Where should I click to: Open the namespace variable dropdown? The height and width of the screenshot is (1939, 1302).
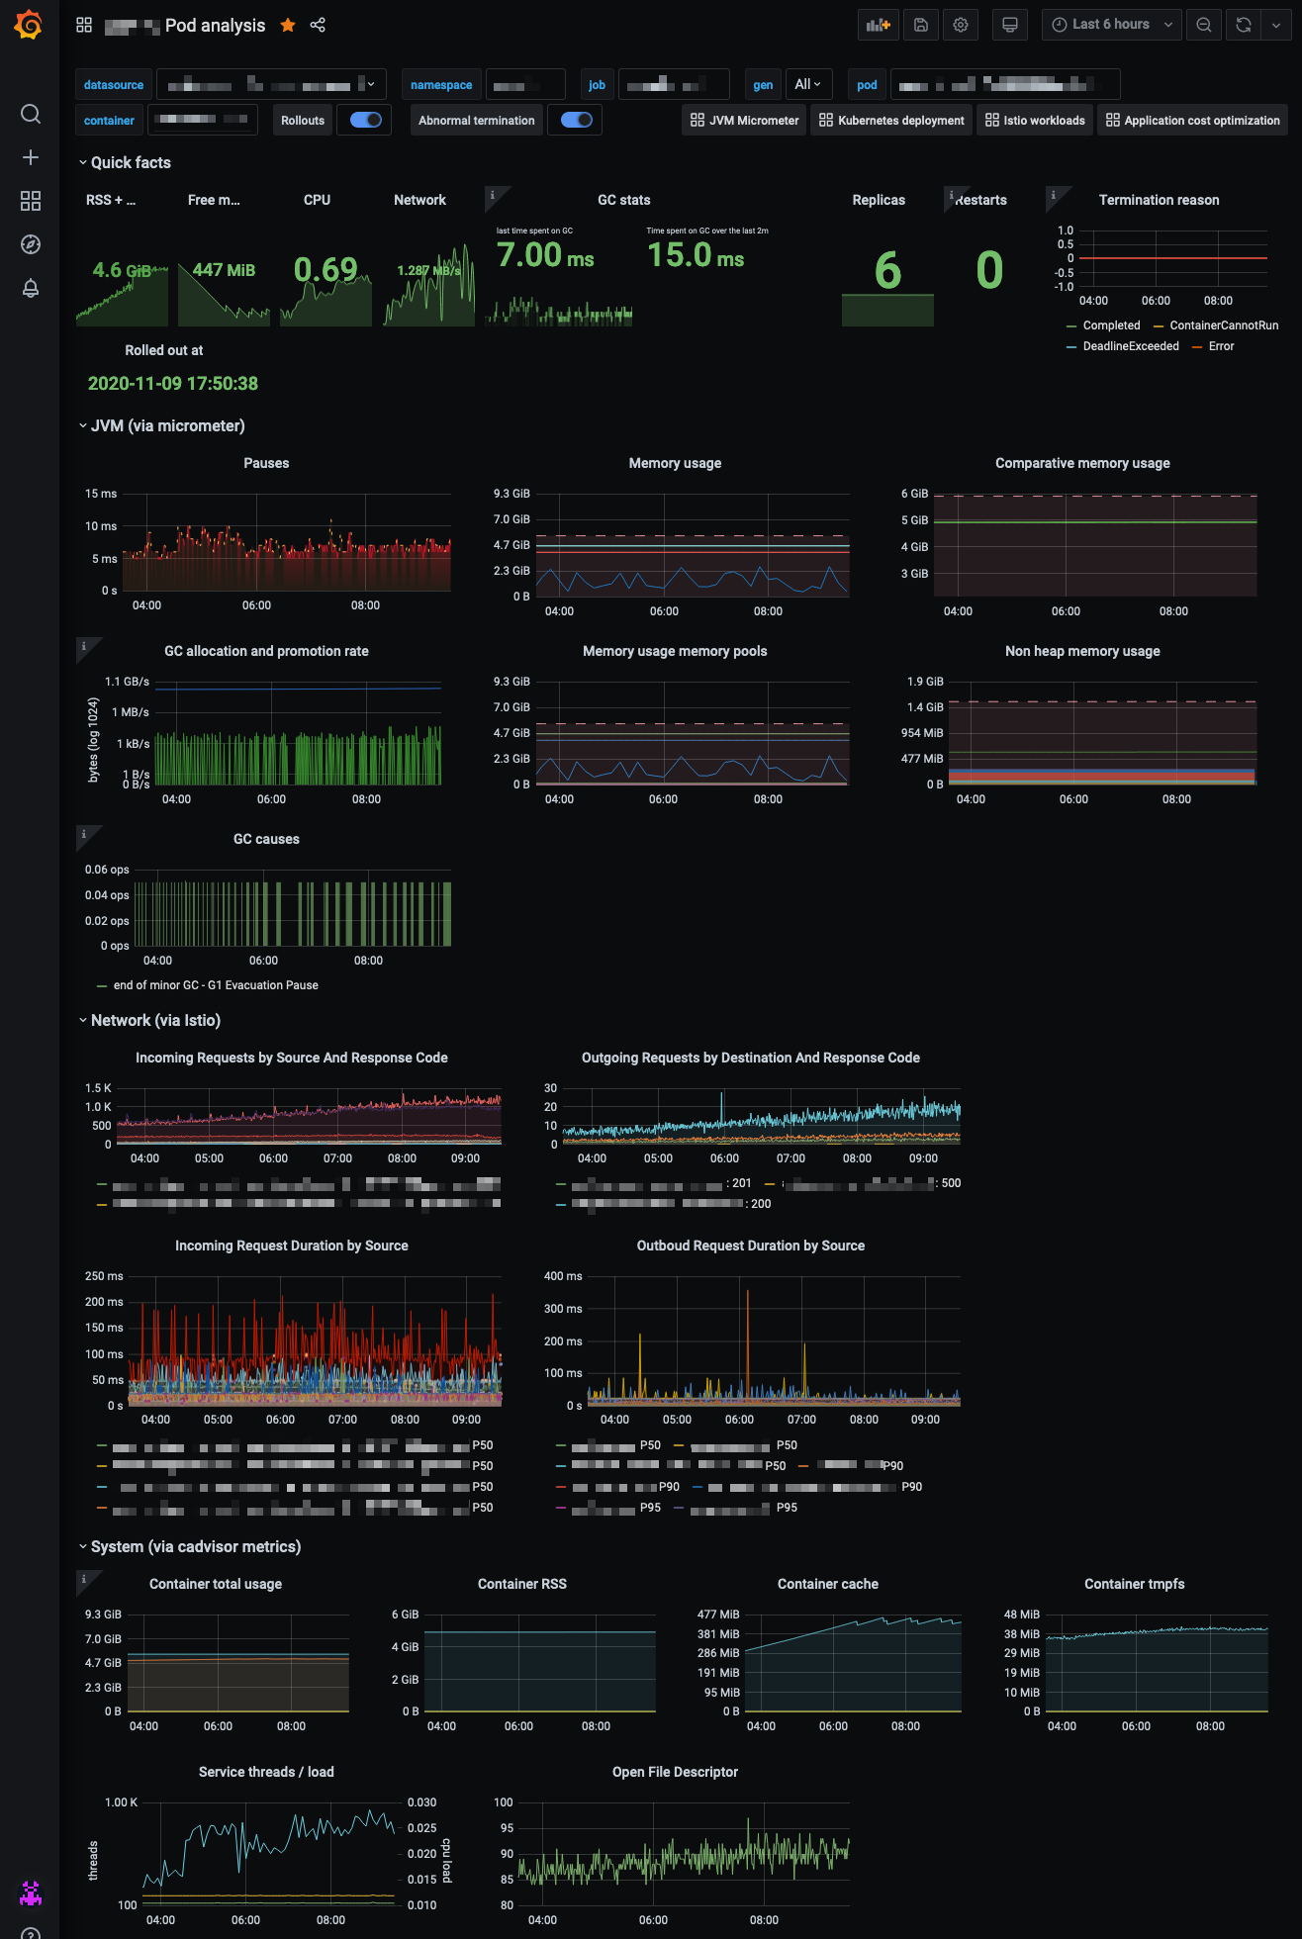[x=525, y=85]
